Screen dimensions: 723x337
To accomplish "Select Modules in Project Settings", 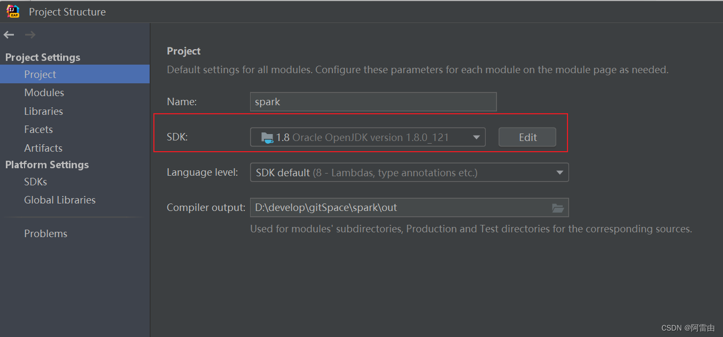I will click(x=44, y=92).
